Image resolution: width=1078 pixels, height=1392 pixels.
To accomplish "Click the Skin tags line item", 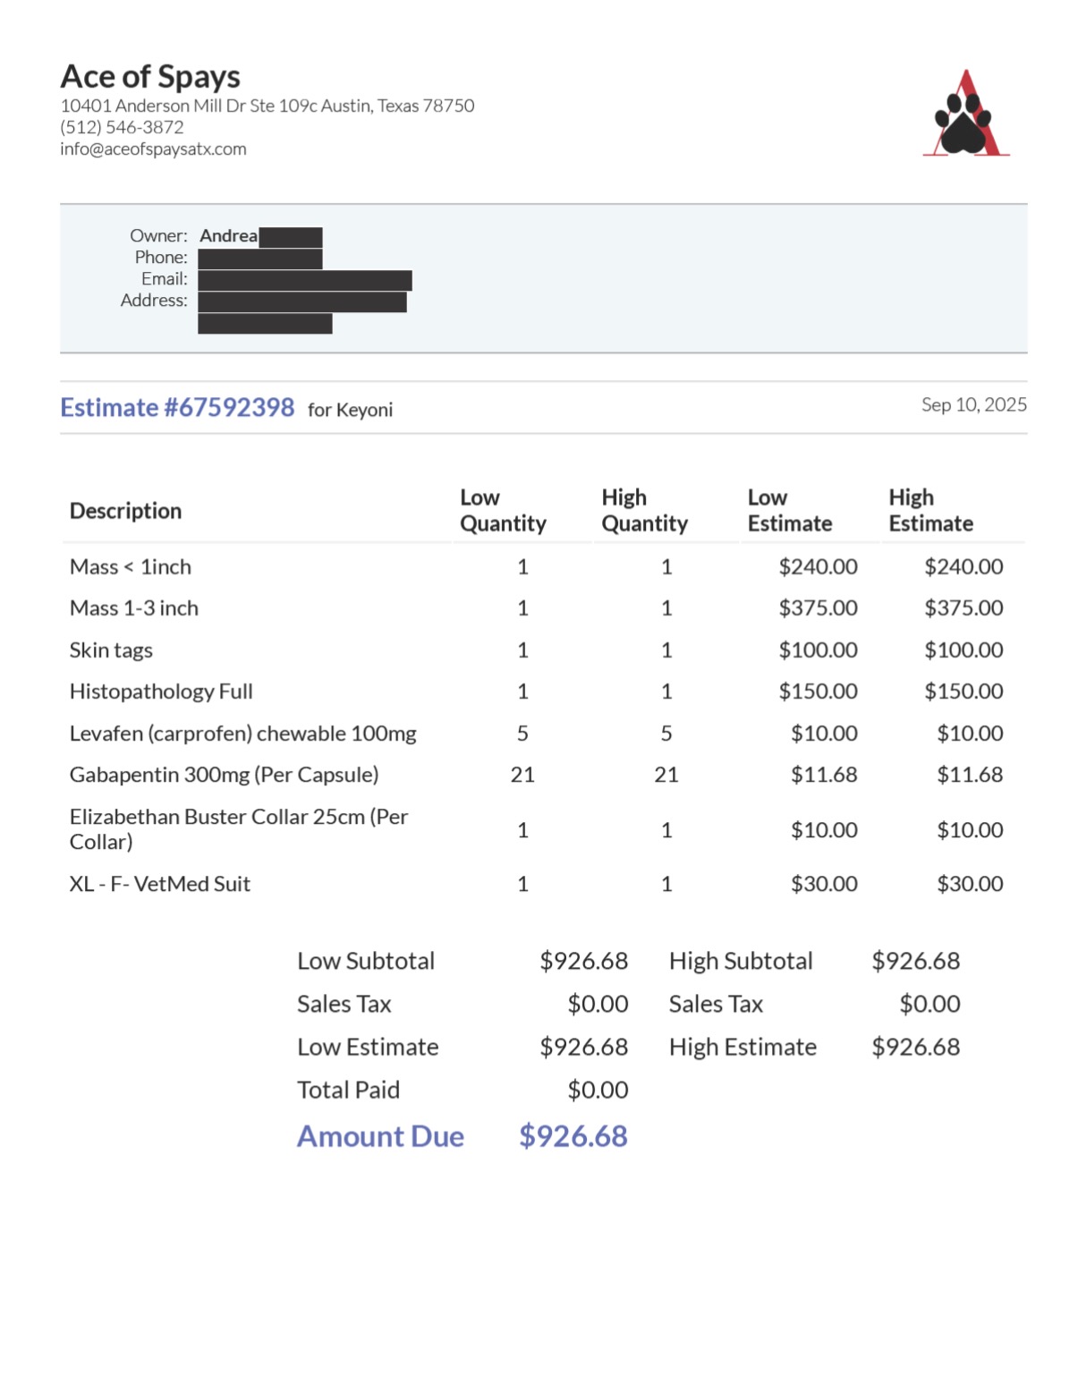I will 111,650.
